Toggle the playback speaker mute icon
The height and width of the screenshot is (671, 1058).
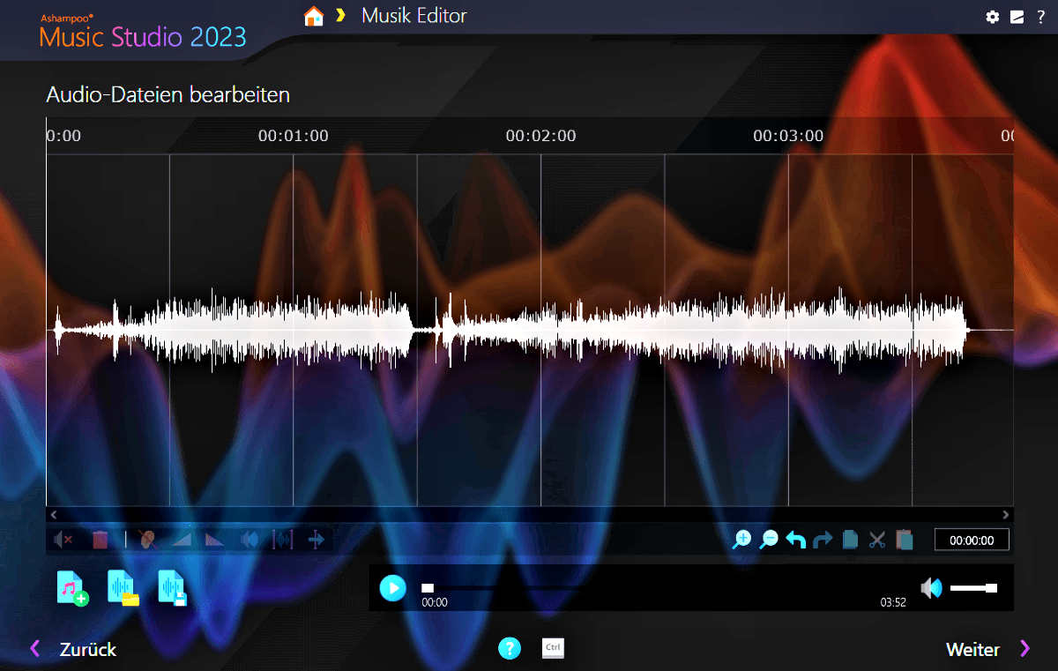tap(931, 588)
